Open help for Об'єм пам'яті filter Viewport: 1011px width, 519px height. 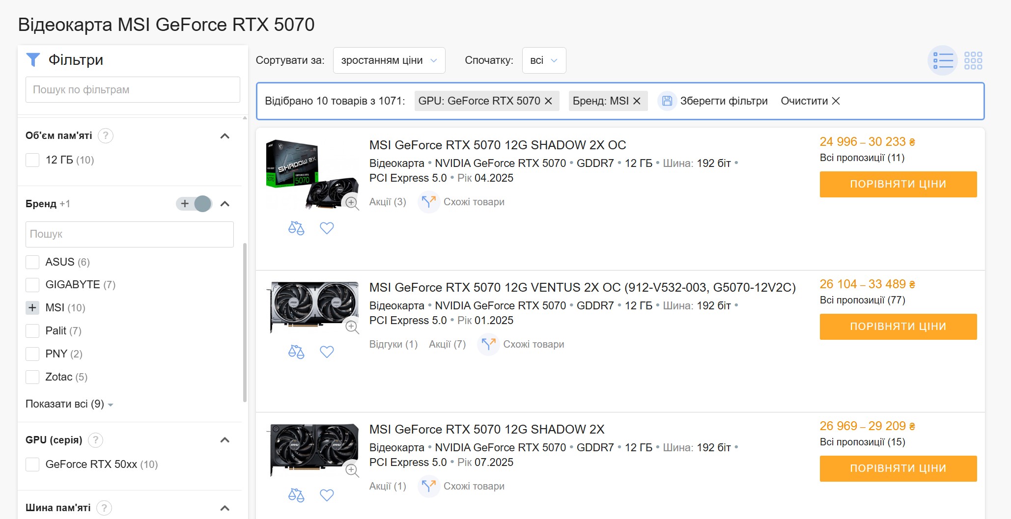(106, 136)
